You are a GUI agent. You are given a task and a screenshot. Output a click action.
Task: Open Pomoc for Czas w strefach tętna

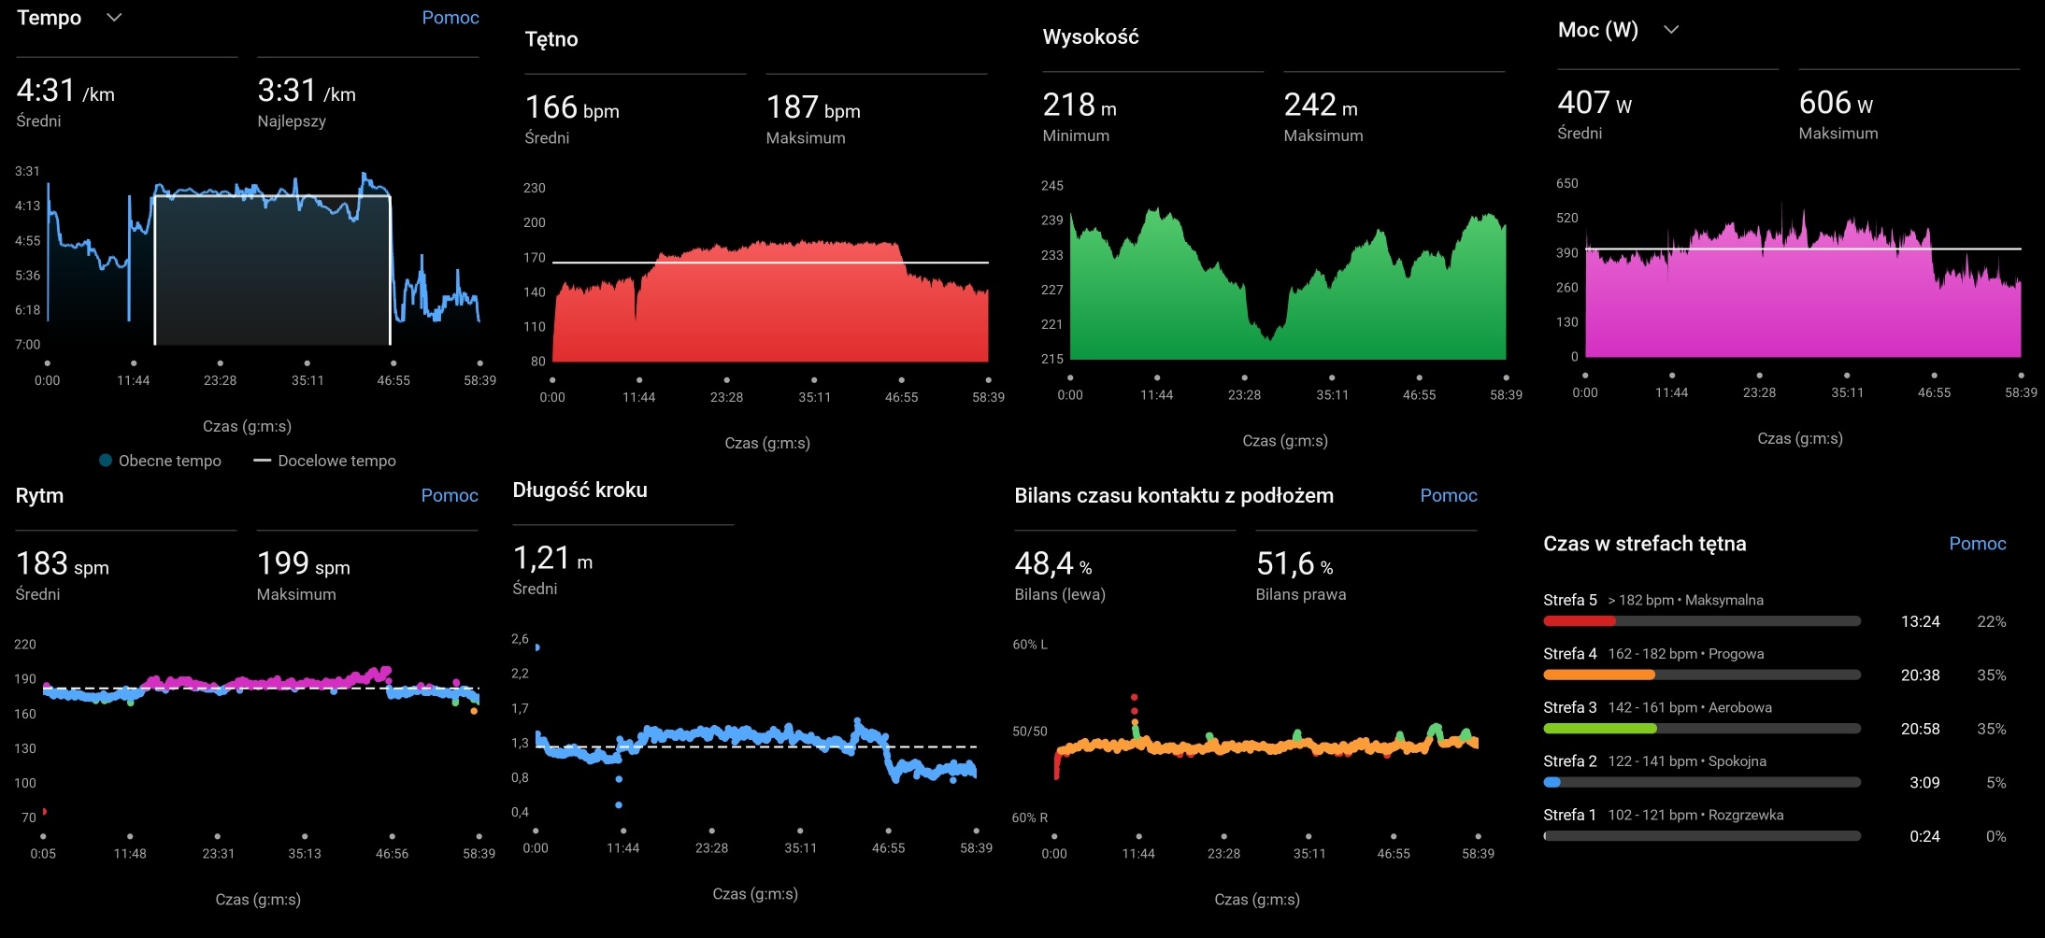click(1977, 544)
